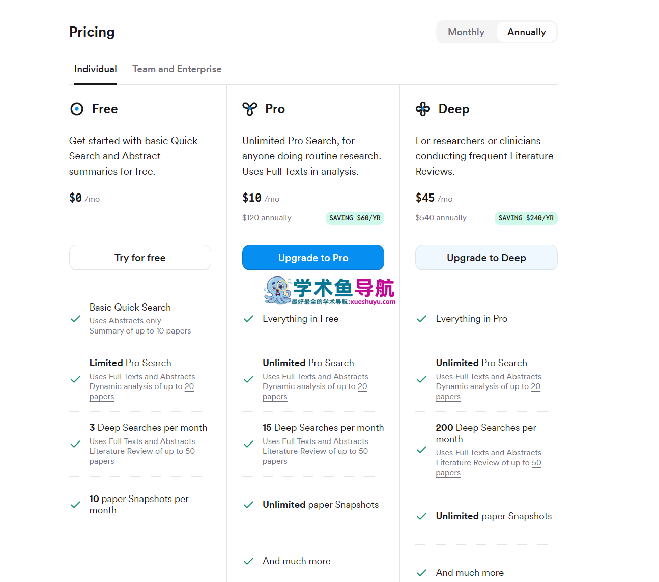Click the '50 papers' link under 200 Deep Searches
Viewport: 659px width, 582px height.
coord(536,463)
